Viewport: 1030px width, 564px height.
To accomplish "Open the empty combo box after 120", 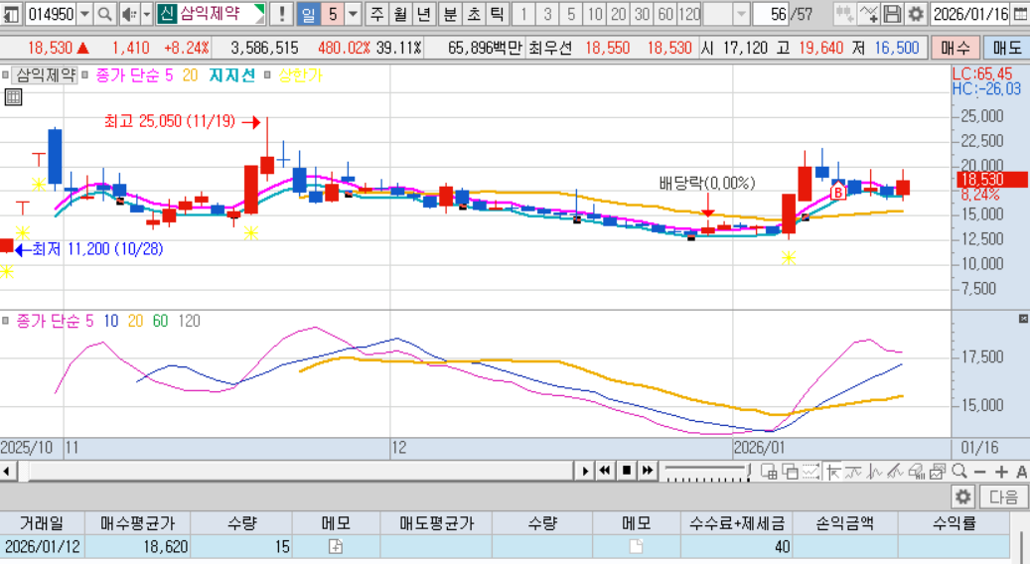I will (x=726, y=14).
